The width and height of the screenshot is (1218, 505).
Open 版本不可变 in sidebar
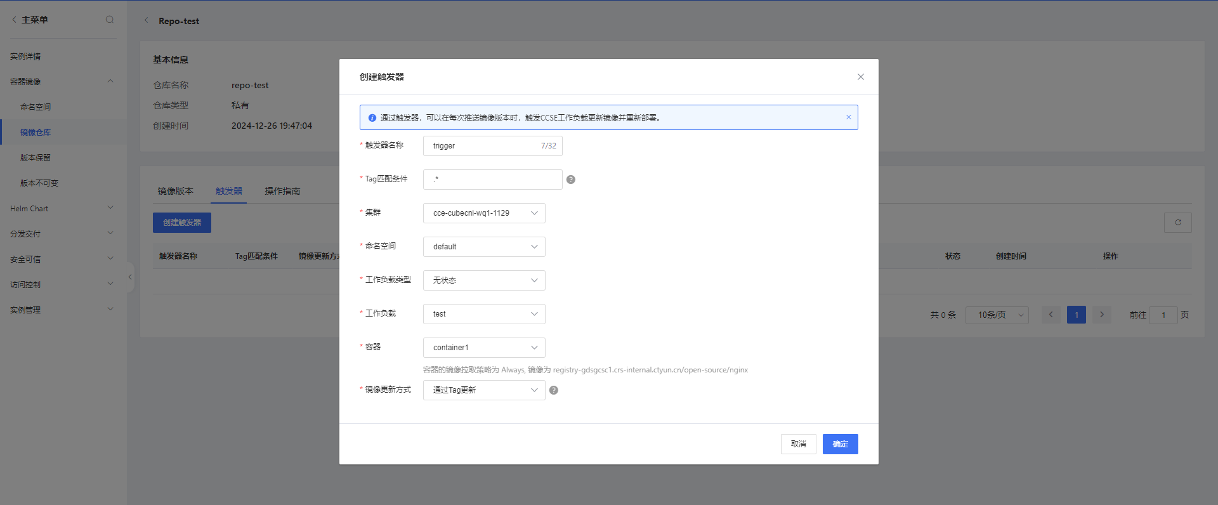[39, 183]
